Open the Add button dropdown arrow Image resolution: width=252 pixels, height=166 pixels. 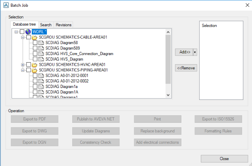pos(195,52)
